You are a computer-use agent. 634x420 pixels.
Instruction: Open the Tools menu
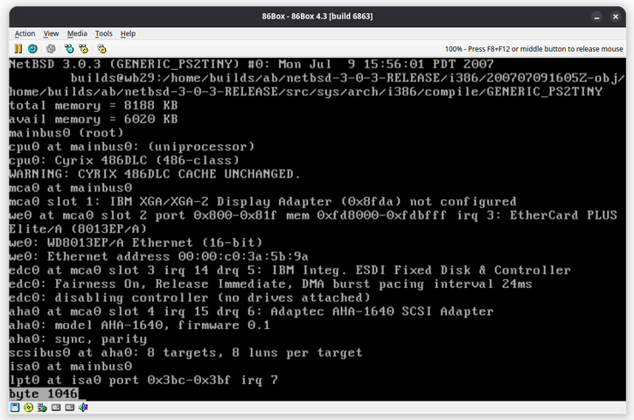[x=103, y=33]
